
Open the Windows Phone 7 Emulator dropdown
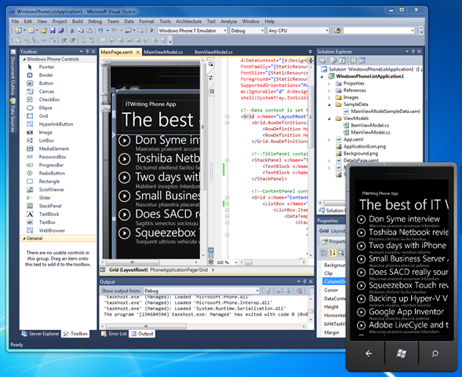[225, 31]
